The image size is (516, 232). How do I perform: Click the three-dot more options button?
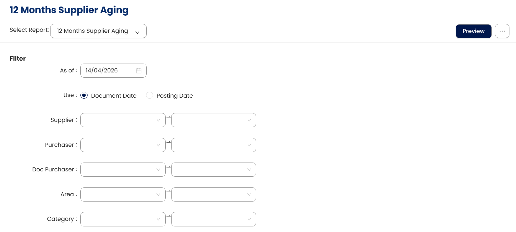502,31
